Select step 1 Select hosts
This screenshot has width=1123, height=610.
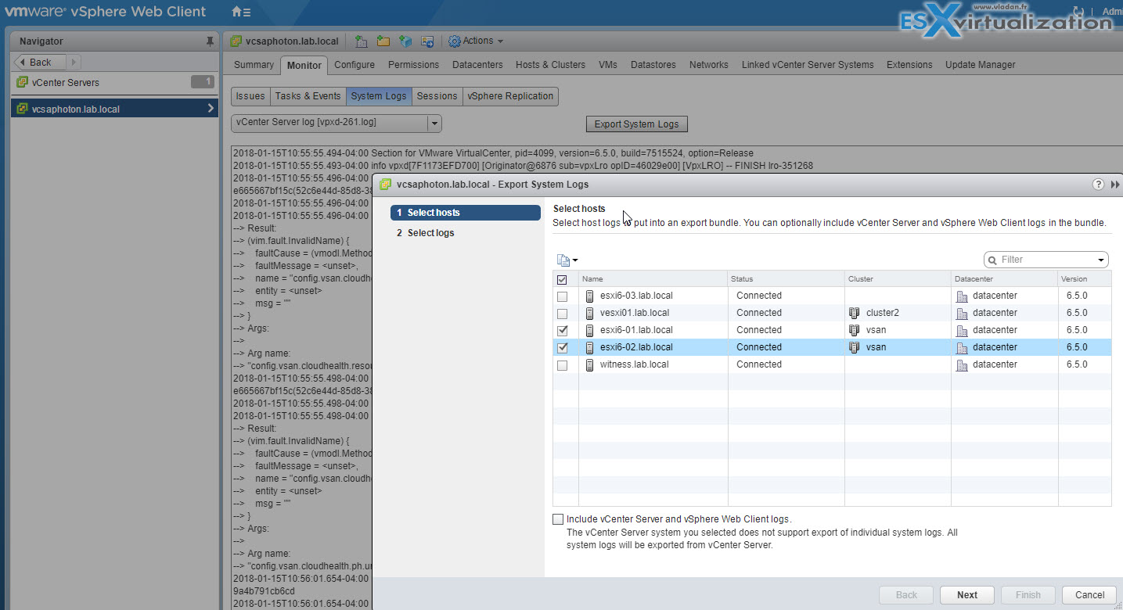point(465,213)
